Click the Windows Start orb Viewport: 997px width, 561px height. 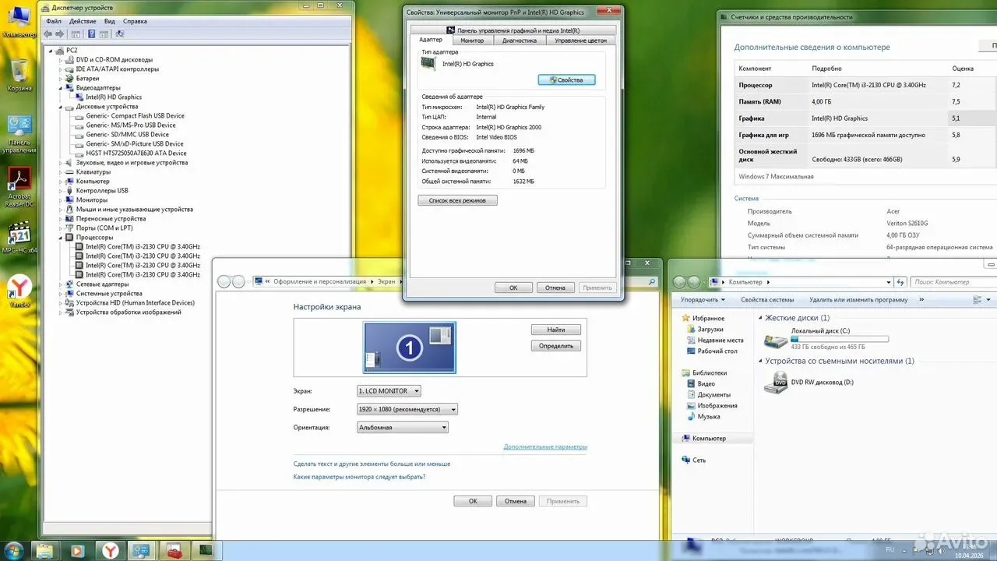pyautogui.click(x=13, y=550)
